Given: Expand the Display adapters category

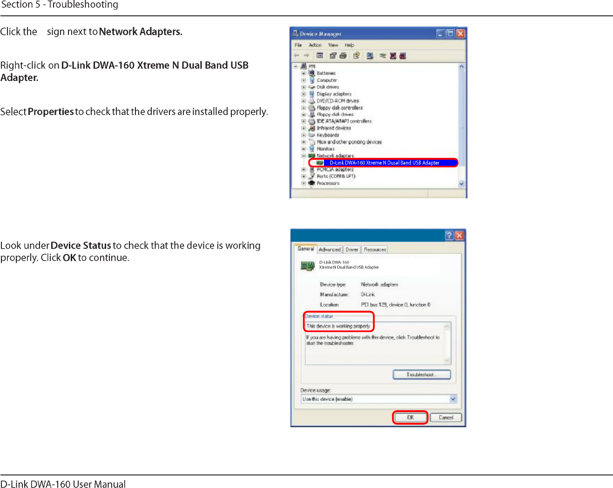Looking at the screenshot, I should (x=303, y=94).
